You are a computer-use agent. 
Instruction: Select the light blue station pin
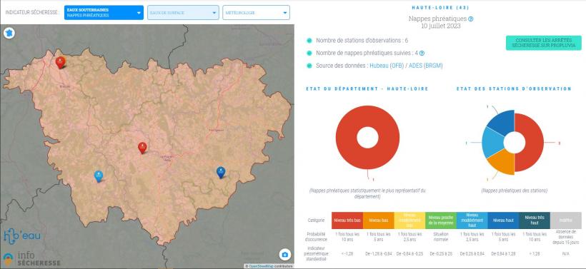click(x=99, y=176)
